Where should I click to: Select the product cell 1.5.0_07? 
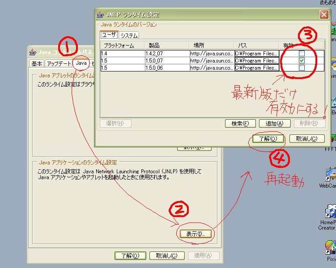tap(167, 61)
